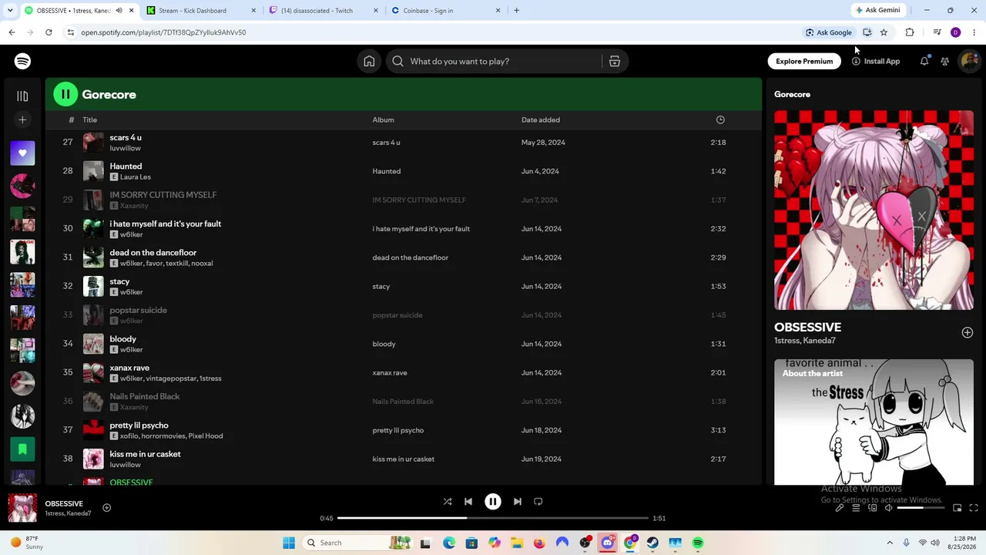Click the plus to create a playlist
The height and width of the screenshot is (555, 986).
tap(22, 119)
